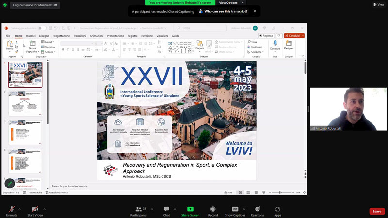The height and width of the screenshot is (218, 388).
Task: Open the Participants panel
Action: point(139,211)
